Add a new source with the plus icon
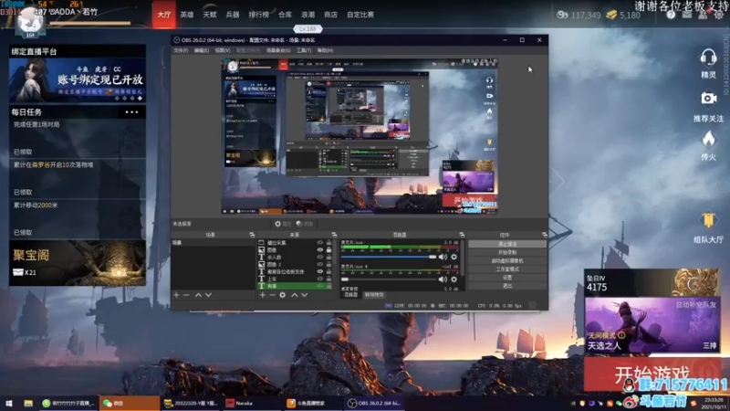 tap(263, 295)
